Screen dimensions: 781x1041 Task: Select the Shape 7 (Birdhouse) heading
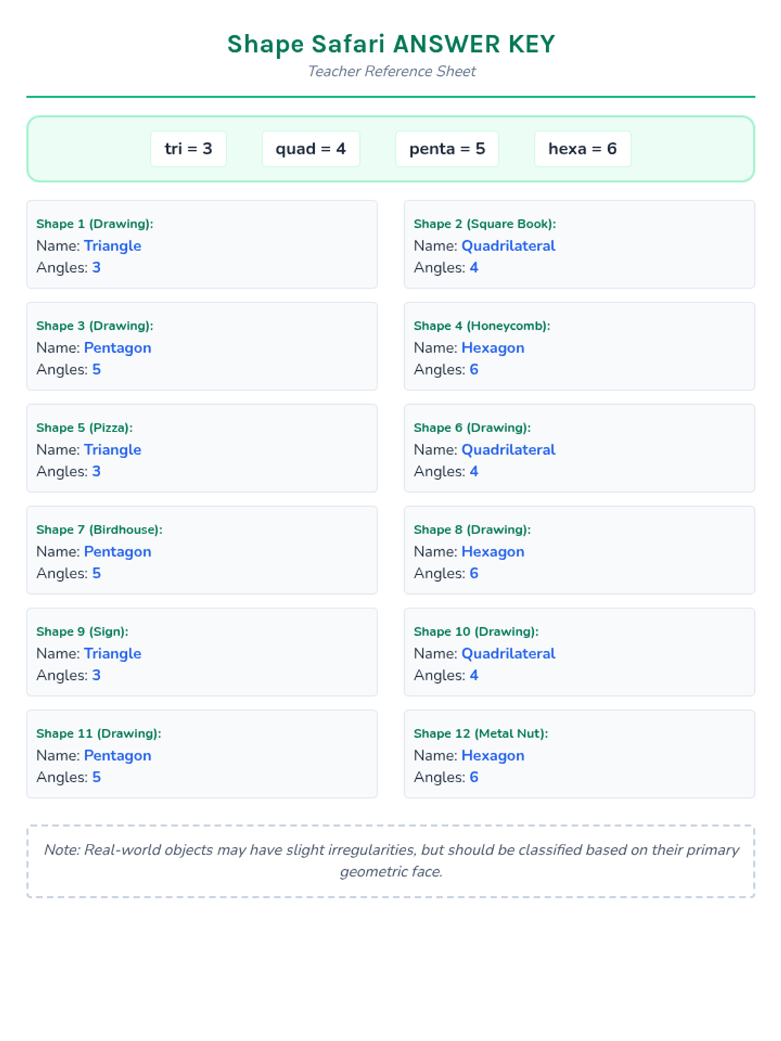coord(99,530)
